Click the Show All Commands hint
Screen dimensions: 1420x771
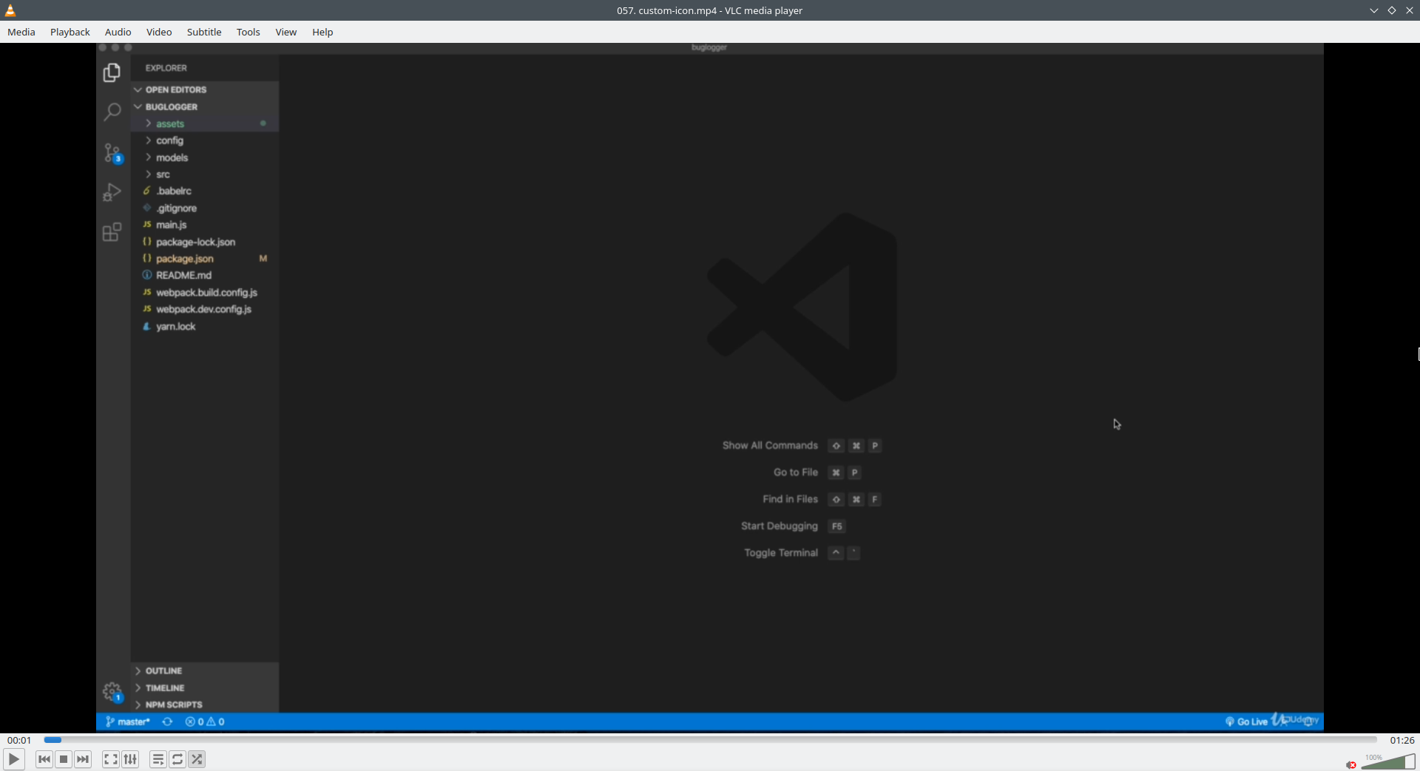(x=770, y=445)
